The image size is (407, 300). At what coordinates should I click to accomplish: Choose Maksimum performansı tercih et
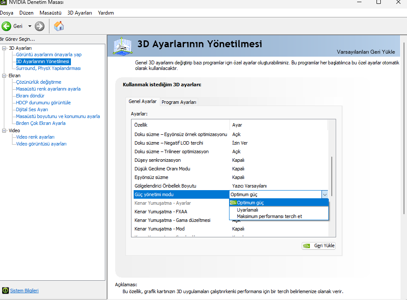tap(279, 216)
